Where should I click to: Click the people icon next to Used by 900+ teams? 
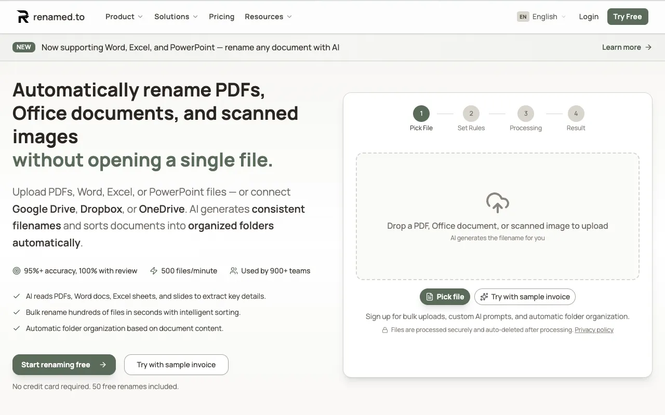tap(233, 270)
